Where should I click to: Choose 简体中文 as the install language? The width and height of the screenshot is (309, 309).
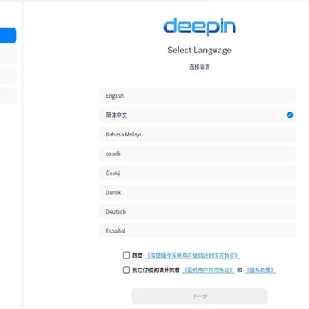click(197, 115)
